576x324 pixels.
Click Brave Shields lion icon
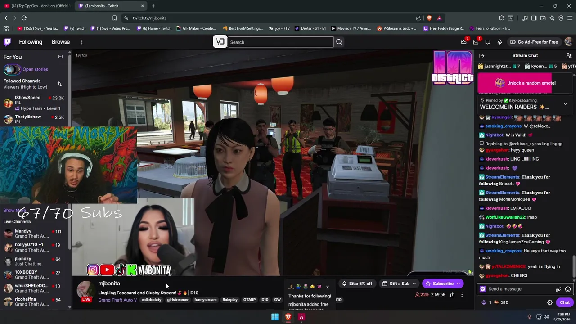[x=429, y=18]
